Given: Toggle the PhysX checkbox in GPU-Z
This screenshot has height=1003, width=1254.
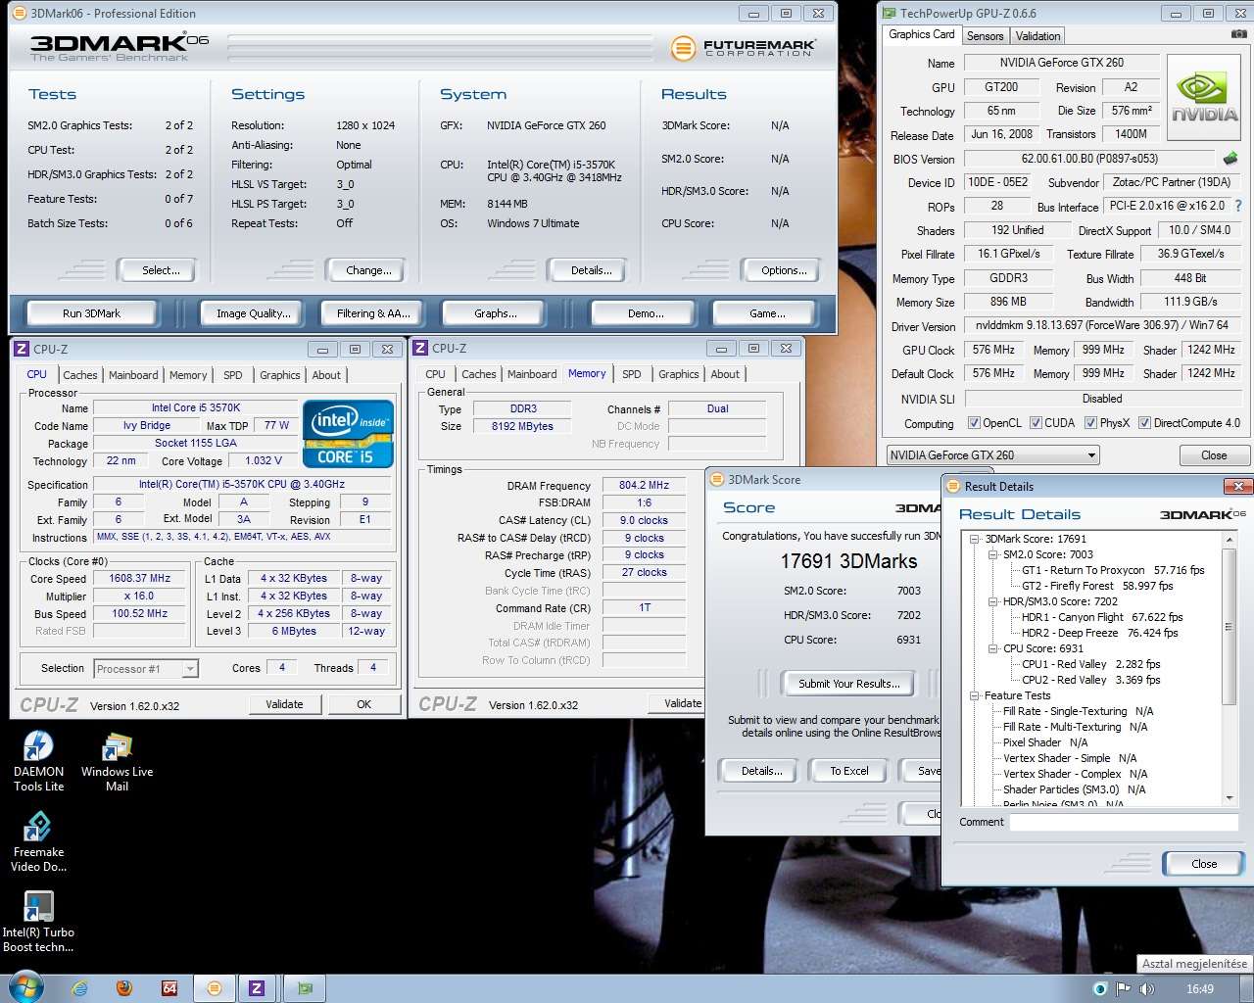Looking at the screenshot, I should coord(1090,423).
